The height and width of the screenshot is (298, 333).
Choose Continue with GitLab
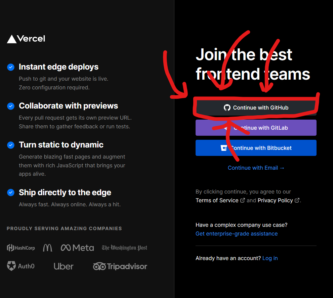(x=256, y=128)
